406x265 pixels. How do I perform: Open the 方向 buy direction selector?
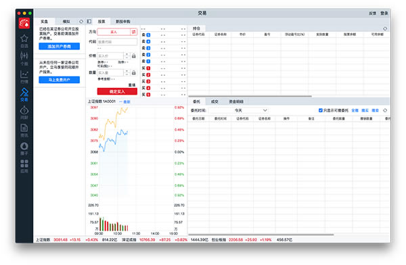pos(114,32)
